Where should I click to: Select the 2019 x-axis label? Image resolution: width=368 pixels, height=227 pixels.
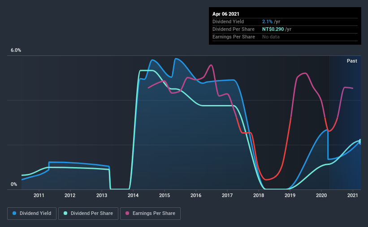click(290, 195)
